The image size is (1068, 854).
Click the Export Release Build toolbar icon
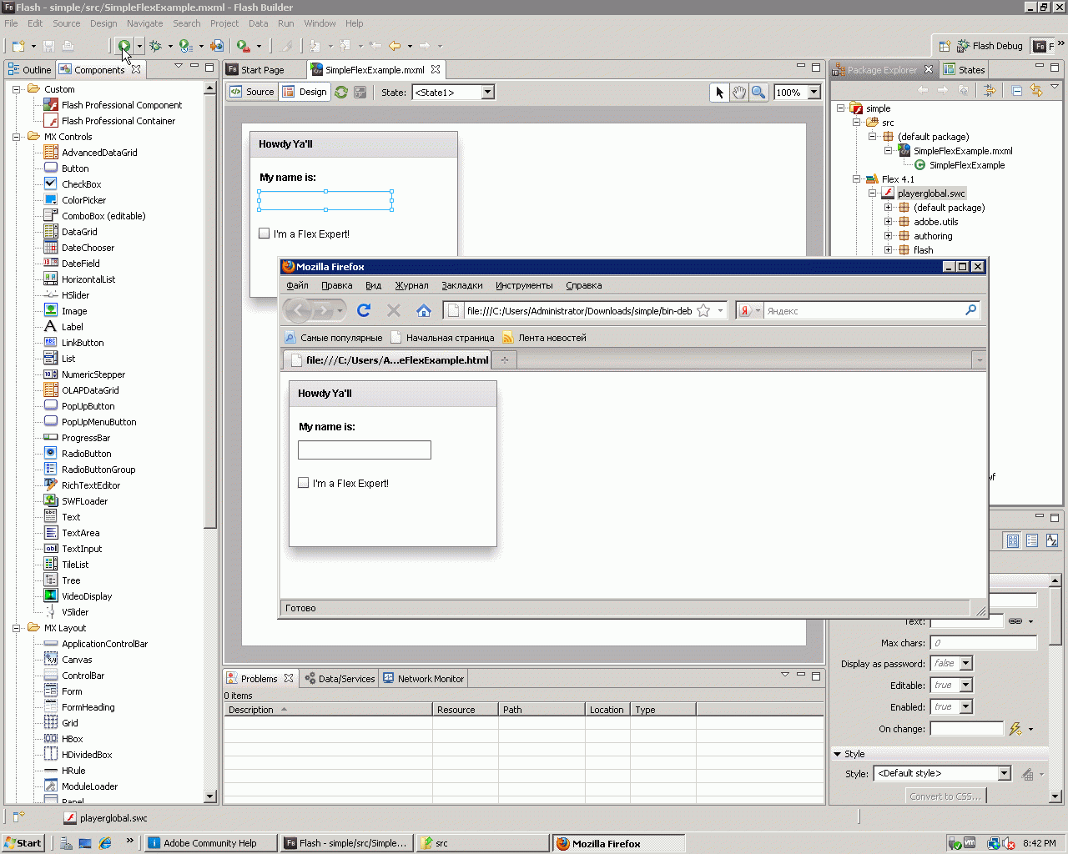[217, 46]
